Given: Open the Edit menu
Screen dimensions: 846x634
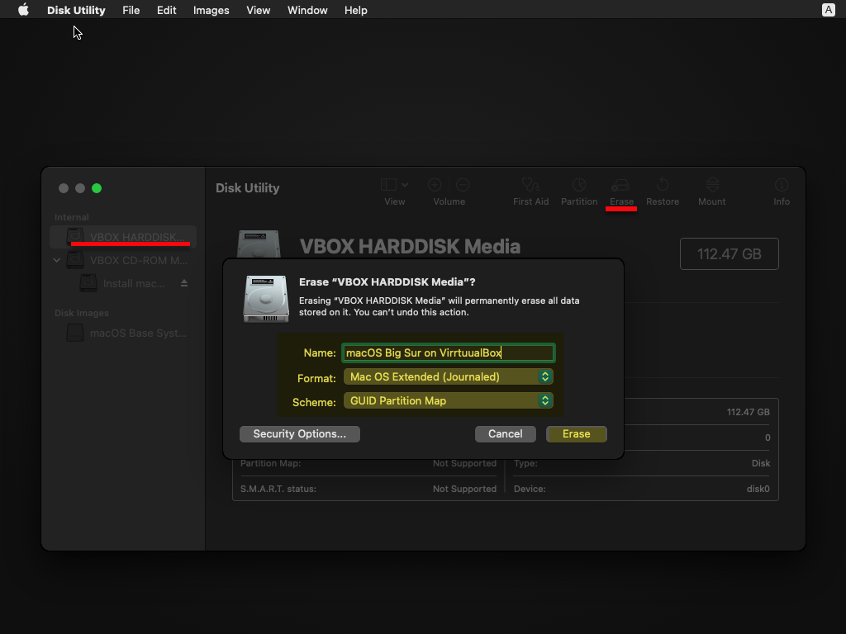Looking at the screenshot, I should (x=166, y=10).
